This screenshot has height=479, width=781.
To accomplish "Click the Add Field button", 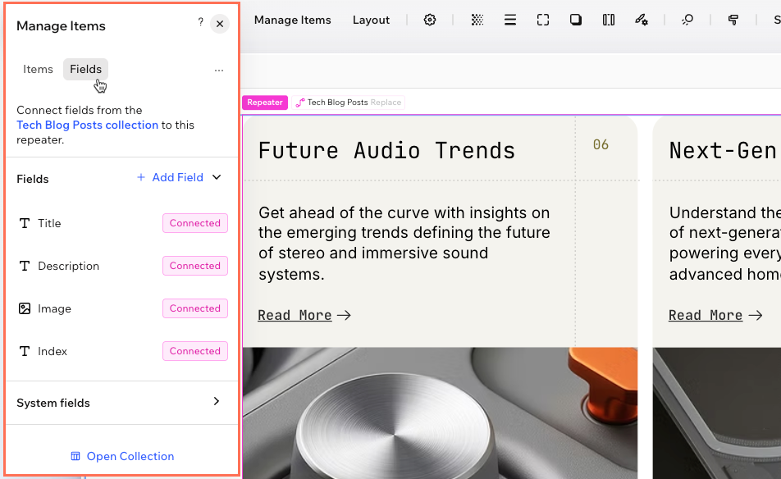I will [171, 177].
